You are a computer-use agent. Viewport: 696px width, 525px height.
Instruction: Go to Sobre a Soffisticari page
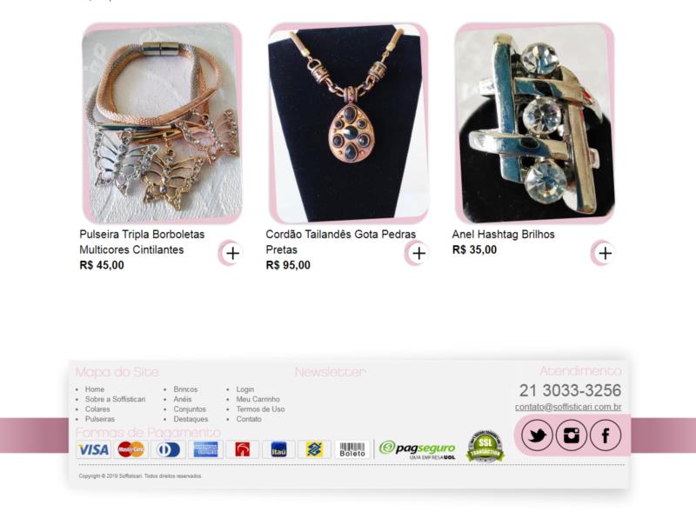[x=115, y=399]
